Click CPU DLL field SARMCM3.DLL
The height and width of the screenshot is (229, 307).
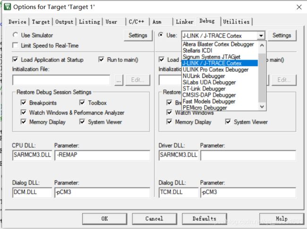32,155
